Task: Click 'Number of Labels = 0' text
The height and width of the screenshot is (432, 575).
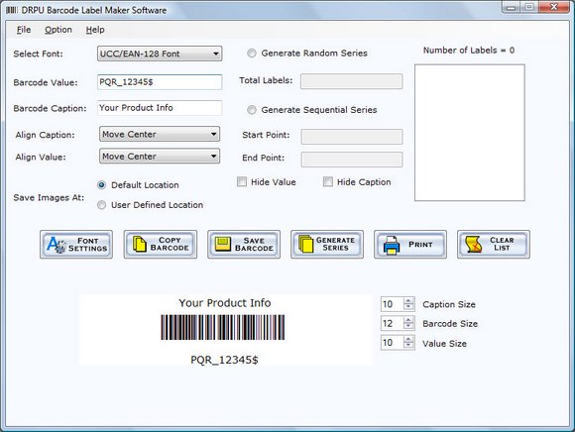Action: pos(469,51)
